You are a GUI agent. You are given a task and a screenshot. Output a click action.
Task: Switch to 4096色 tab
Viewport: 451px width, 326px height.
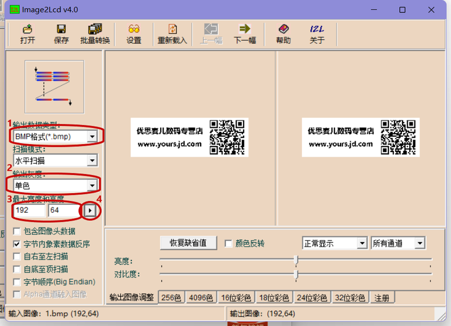(x=201, y=298)
